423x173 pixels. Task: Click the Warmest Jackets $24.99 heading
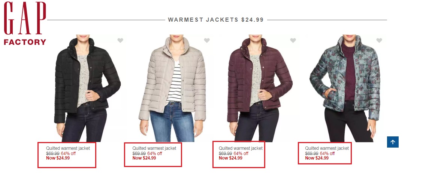click(216, 20)
